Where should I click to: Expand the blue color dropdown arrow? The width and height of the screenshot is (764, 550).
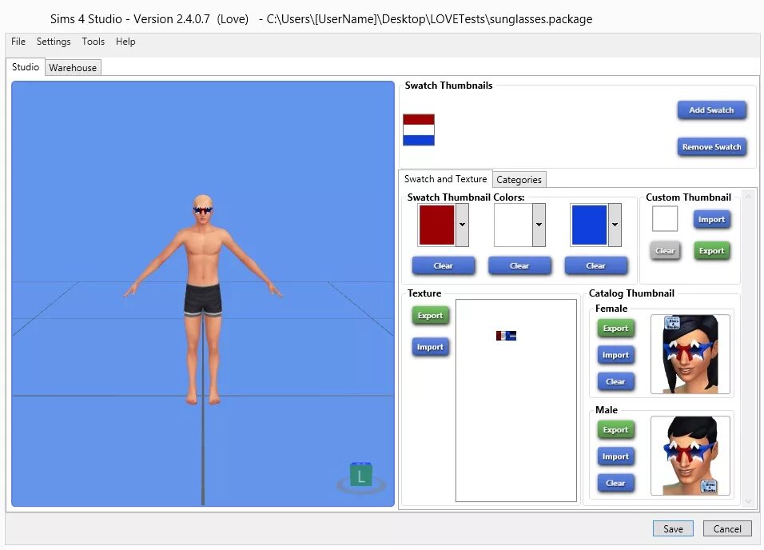coord(615,225)
